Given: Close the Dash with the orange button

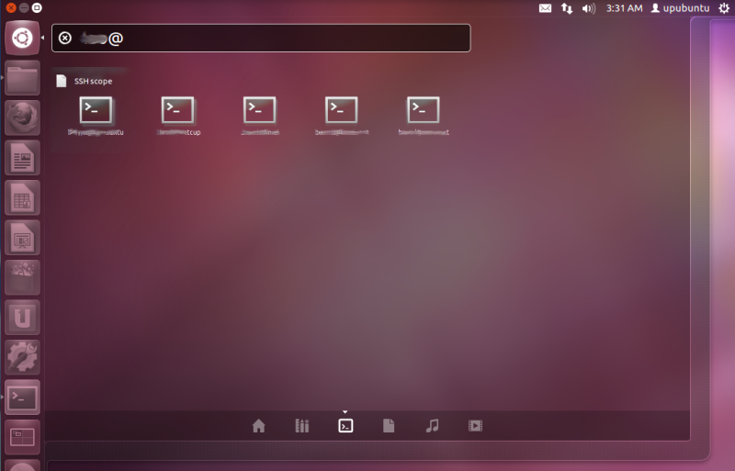Looking at the screenshot, I should click(x=11, y=8).
